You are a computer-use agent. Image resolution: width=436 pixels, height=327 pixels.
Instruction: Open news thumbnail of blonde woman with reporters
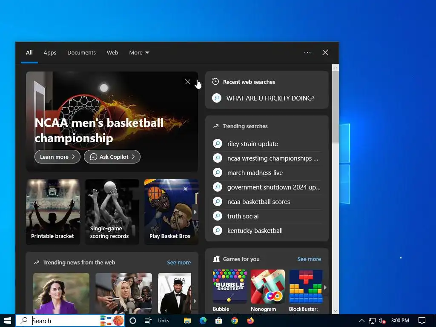[x=124, y=293]
